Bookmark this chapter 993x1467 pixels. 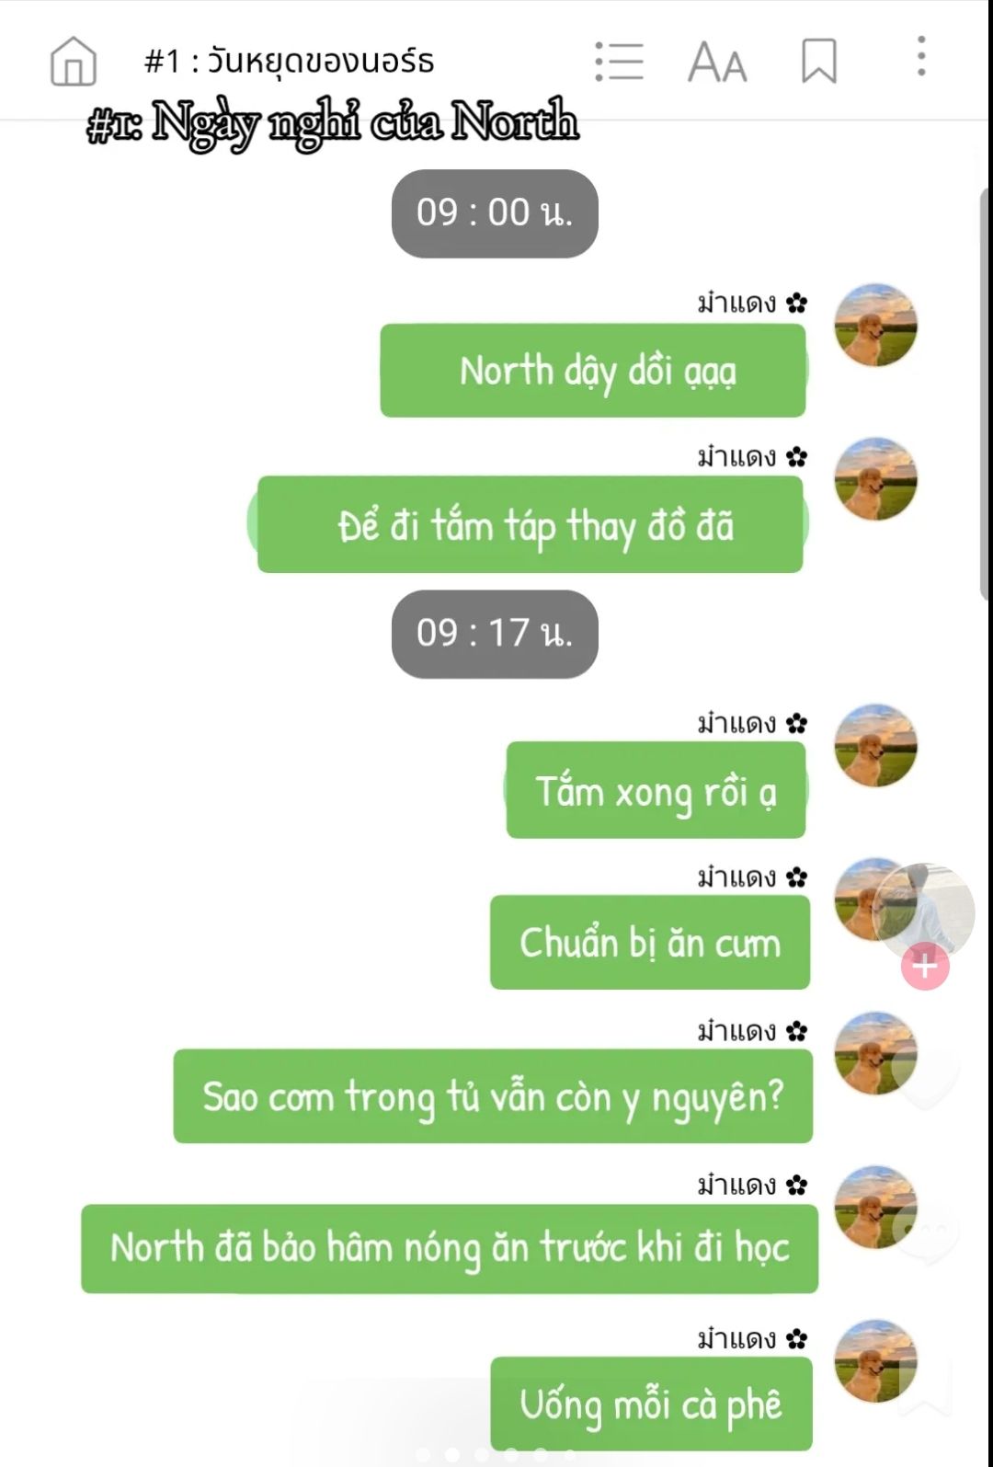click(818, 62)
